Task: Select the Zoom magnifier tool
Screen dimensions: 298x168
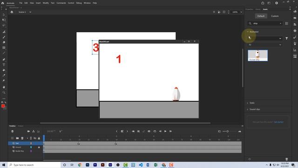Action: 4,92
